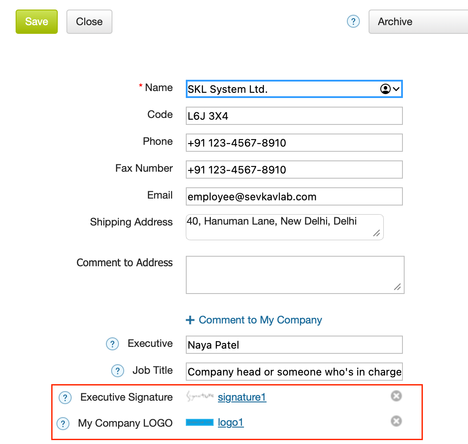
Task: Open the signature1 file link
Action: pos(242,397)
